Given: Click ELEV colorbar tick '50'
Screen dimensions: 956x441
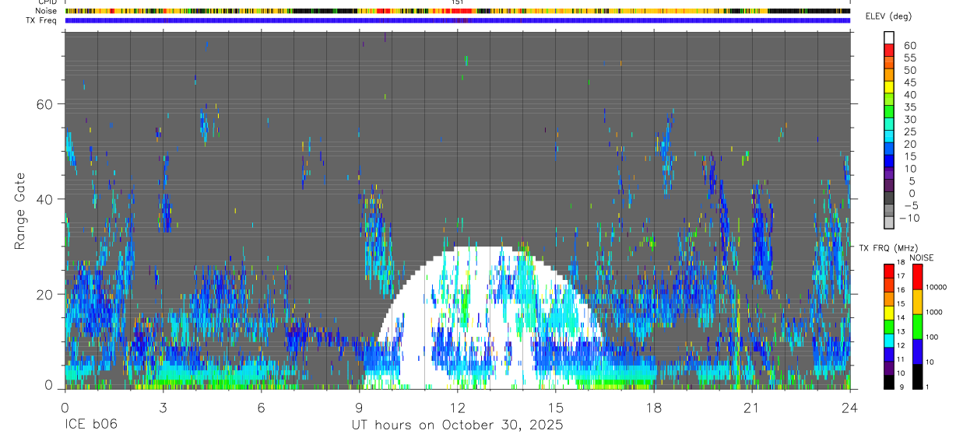Looking at the screenshot, I should (x=909, y=70).
